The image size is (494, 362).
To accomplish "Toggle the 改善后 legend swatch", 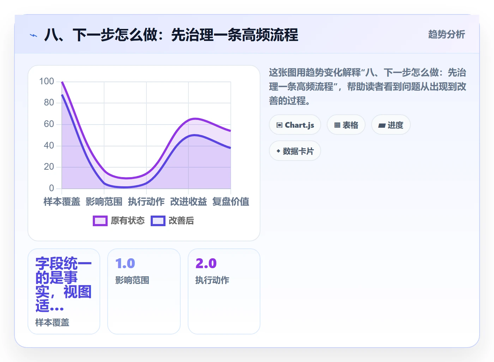I will pos(158,221).
